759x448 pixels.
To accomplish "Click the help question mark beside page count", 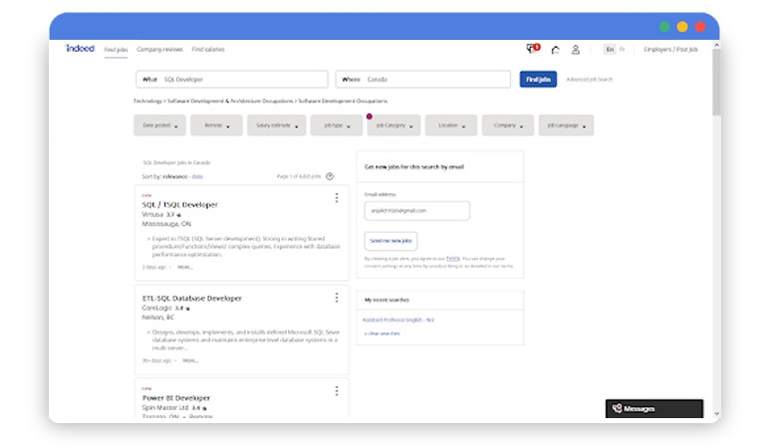I will pyautogui.click(x=330, y=176).
